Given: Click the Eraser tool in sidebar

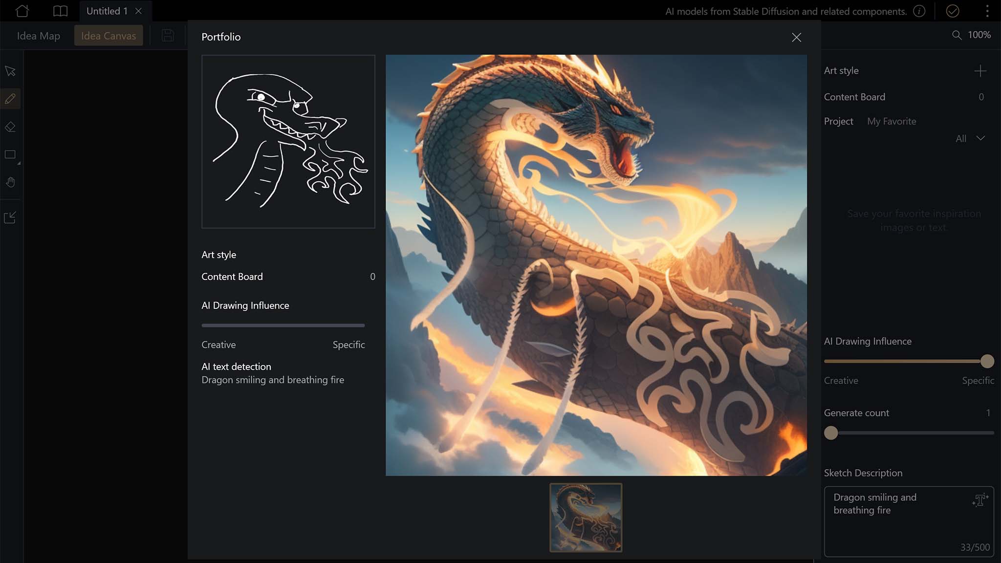Looking at the screenshot, I should (10, 127).
